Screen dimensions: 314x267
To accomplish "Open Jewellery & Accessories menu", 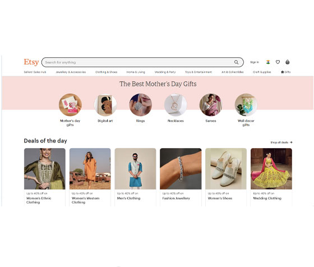I will tap(71, 72).
